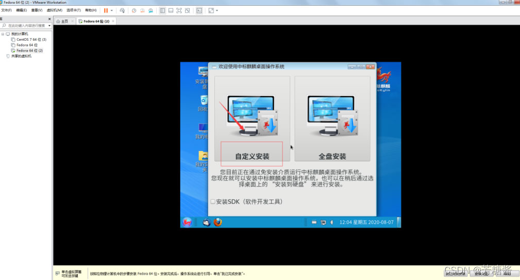Toggle the thumbnail bar view icon
The image size is (520, 280).
[171, 11]
